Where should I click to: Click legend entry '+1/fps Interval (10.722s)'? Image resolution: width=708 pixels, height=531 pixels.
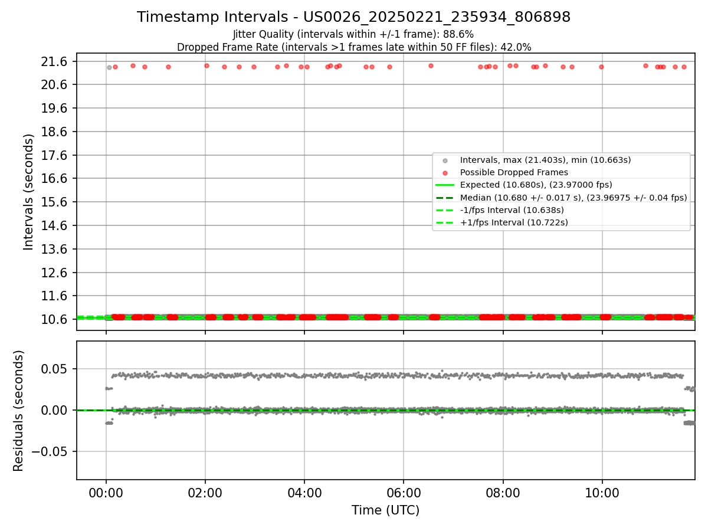pyautogui.click(x=513, y=222)
